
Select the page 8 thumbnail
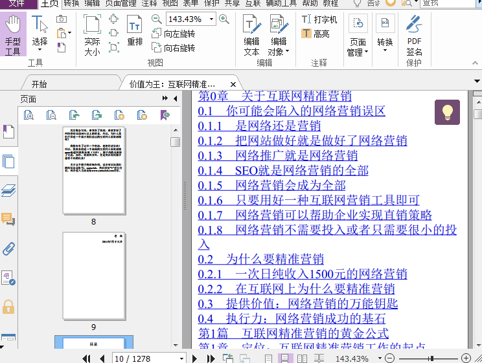tap(94, 170)
